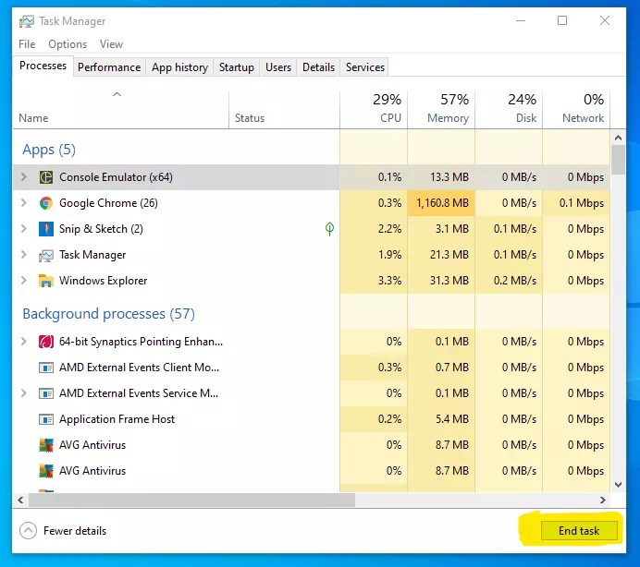640x567 pixels.
Task: Click the horizontal scrollbar right arrow
Action: [x=602, y=500]
